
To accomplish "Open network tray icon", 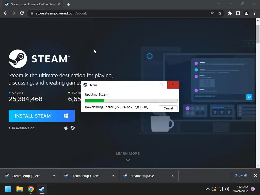I will click(x=221, y=189).
